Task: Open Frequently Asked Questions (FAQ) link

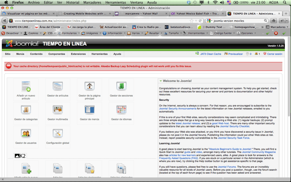Action: (x=178, y=158)
